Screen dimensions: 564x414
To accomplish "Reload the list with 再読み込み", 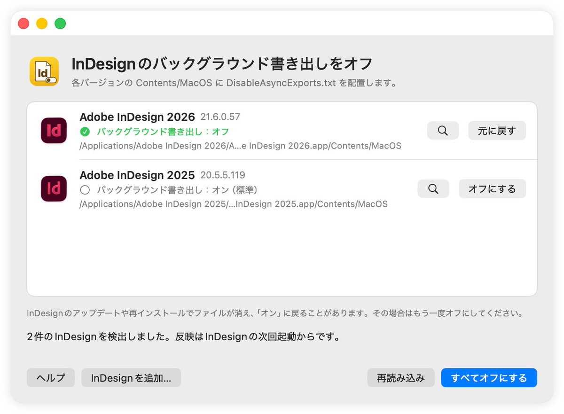I will click(401, 378).
